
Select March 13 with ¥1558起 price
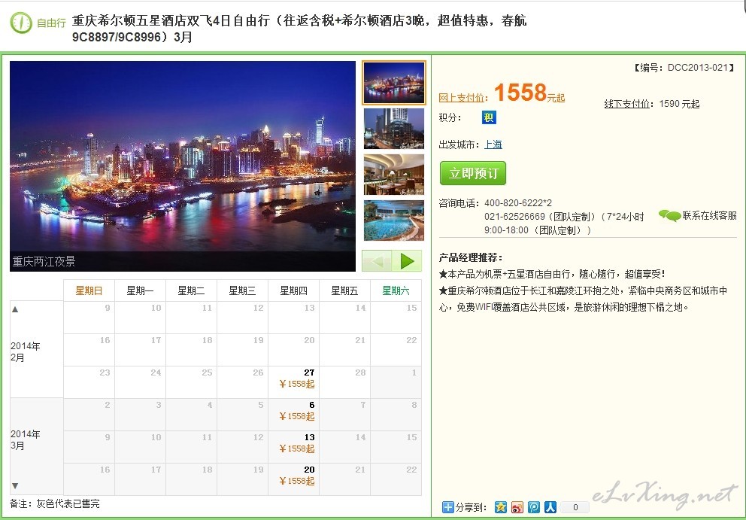[293, 447]
